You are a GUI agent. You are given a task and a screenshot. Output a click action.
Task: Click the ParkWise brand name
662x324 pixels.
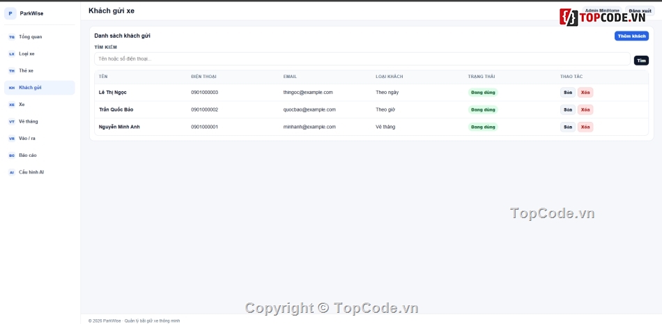31,13
